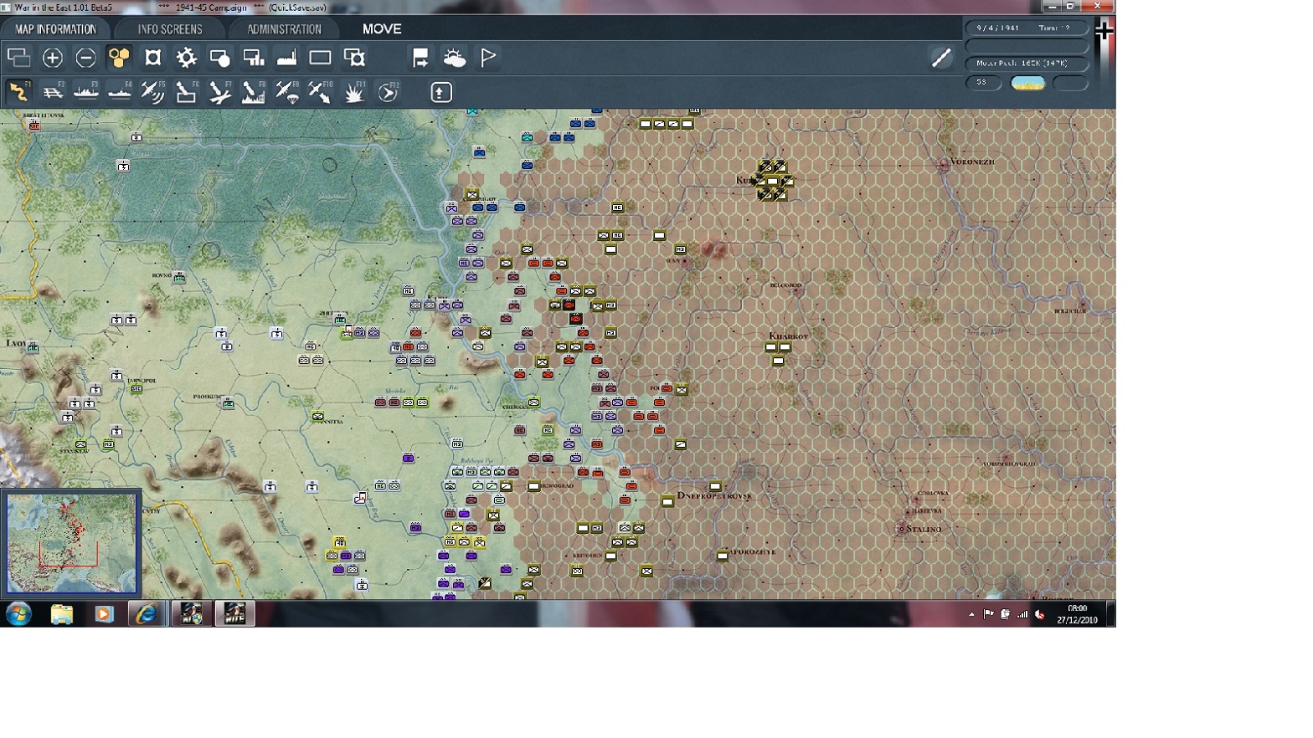Viewport: 1313px width, 738px height.
Task: Select the F4 ship mode icon
Action: click(120, 92)
